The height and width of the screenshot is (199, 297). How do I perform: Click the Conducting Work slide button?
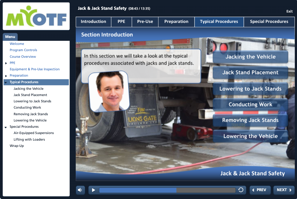click(250, 105)
